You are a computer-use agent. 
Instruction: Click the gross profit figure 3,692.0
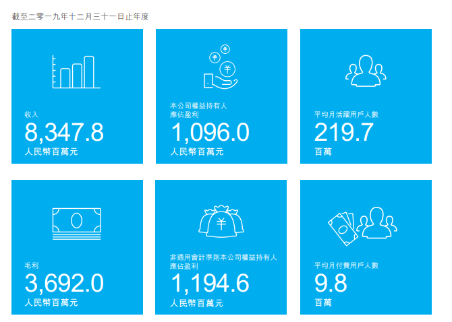pyautogui.click(x=64, y=284)
